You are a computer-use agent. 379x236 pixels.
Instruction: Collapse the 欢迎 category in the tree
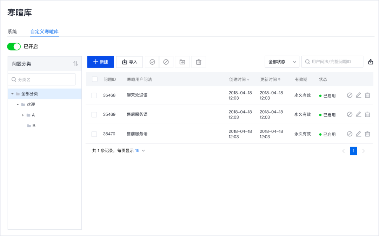[18, 104]
